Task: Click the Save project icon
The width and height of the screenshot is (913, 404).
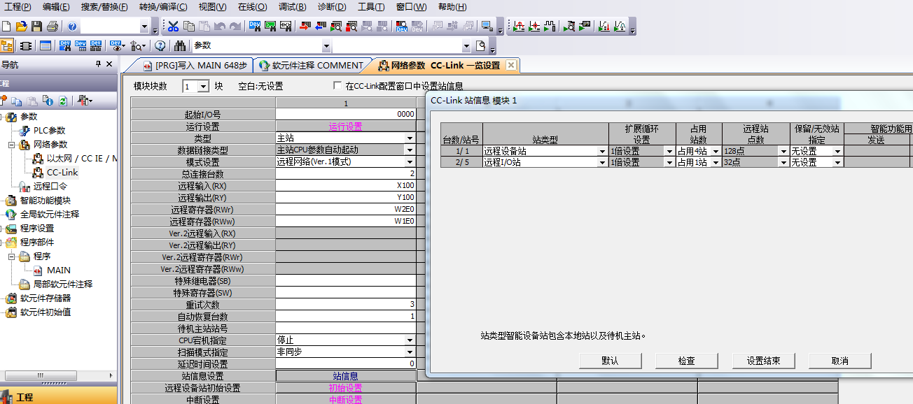Action: point(37,27)
